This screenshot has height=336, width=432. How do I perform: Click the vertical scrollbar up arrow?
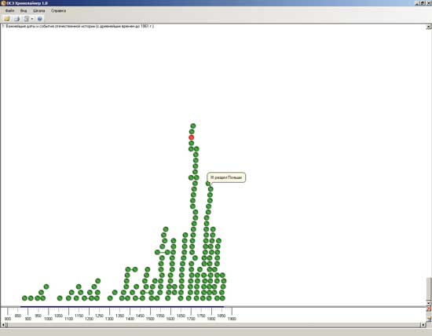(x=429, y=27)
